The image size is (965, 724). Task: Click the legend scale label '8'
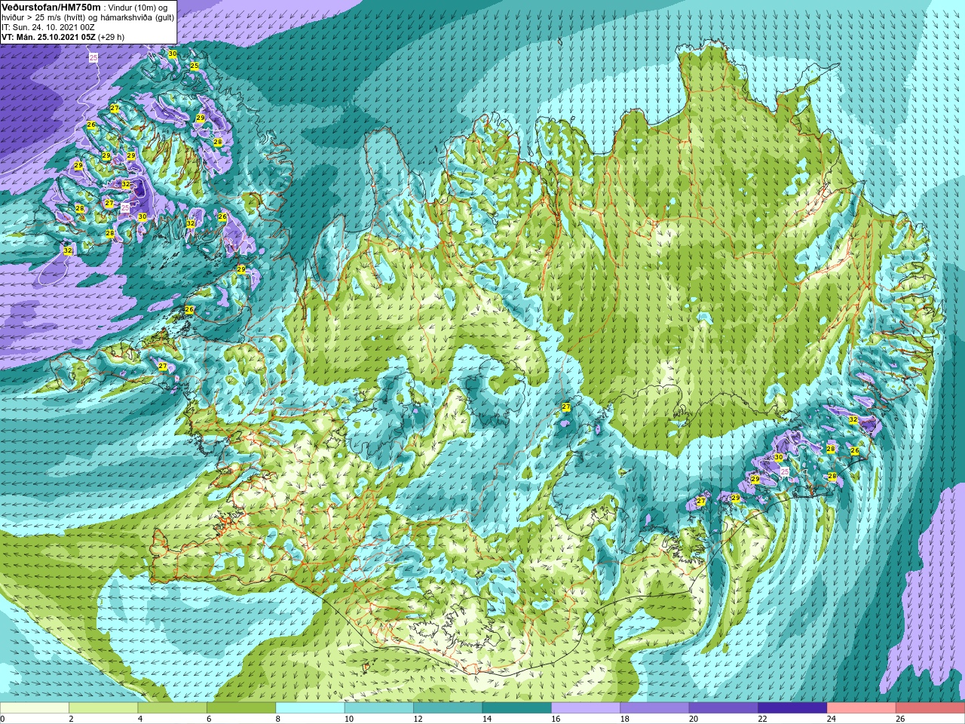click(278, 719)
